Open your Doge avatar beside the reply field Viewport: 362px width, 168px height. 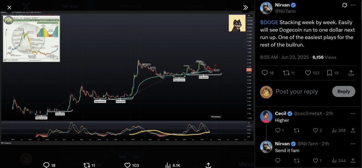[266, 92]
